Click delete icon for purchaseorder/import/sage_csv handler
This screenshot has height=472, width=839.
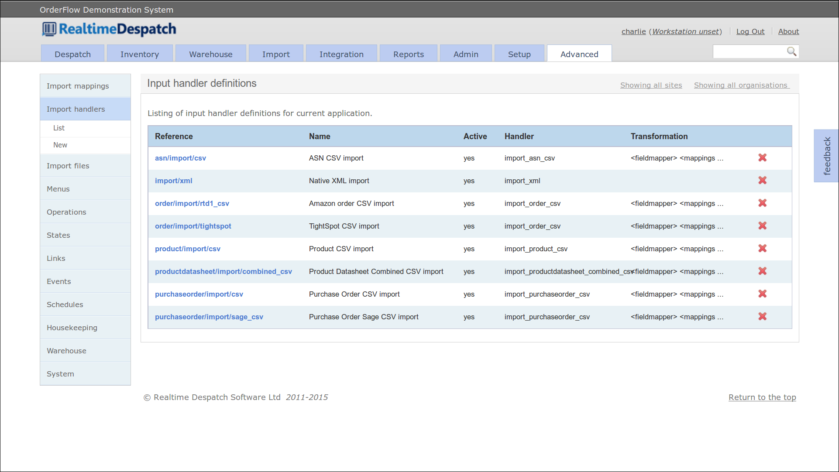[x=762, y=316]
